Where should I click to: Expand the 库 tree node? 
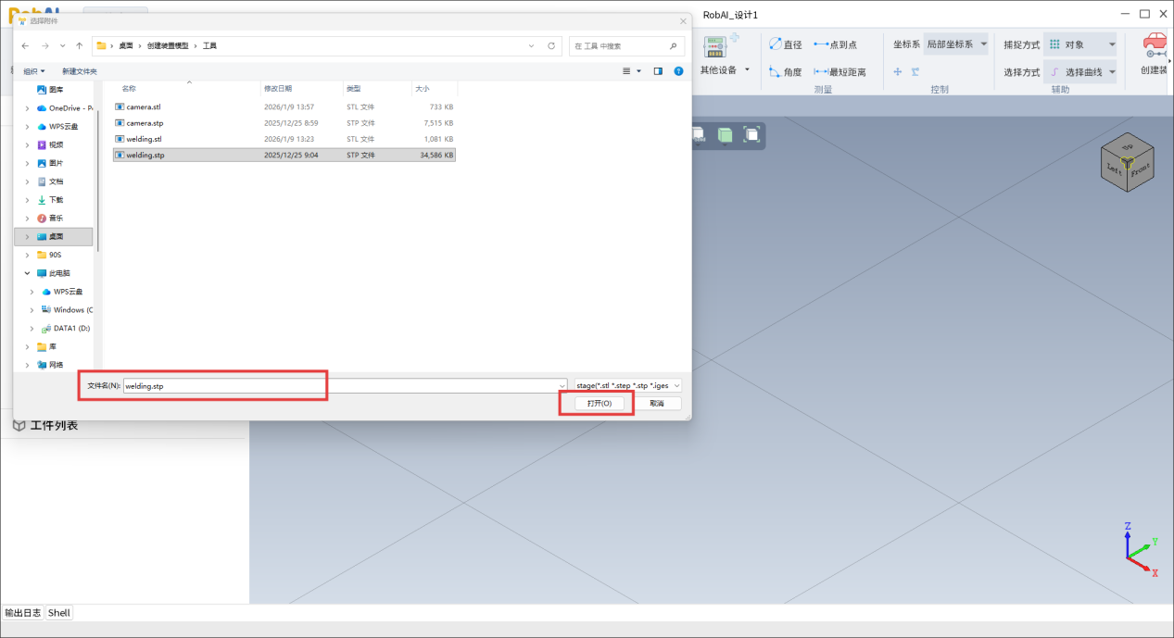point(27,346)
